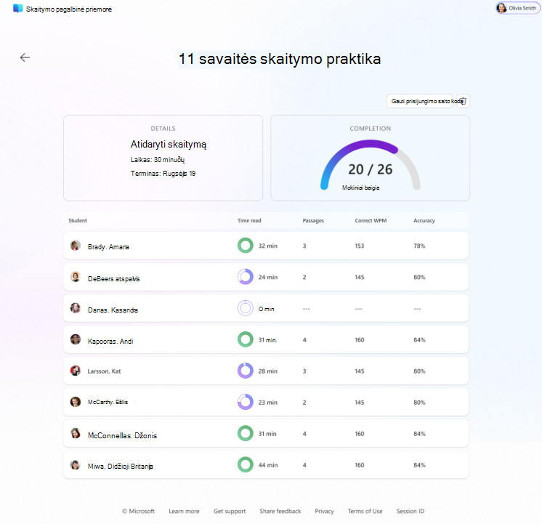This screenshot has height=524, width=542.
Task: Click the 24 min progress ring
Action: point(246,277)
